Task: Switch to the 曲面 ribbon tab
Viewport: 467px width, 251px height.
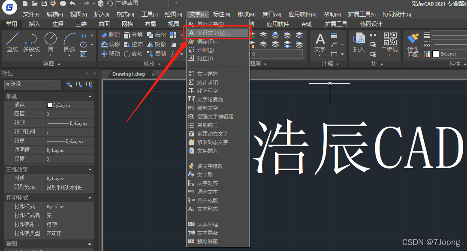Action: pyautogui.click(x=104, y=24)
